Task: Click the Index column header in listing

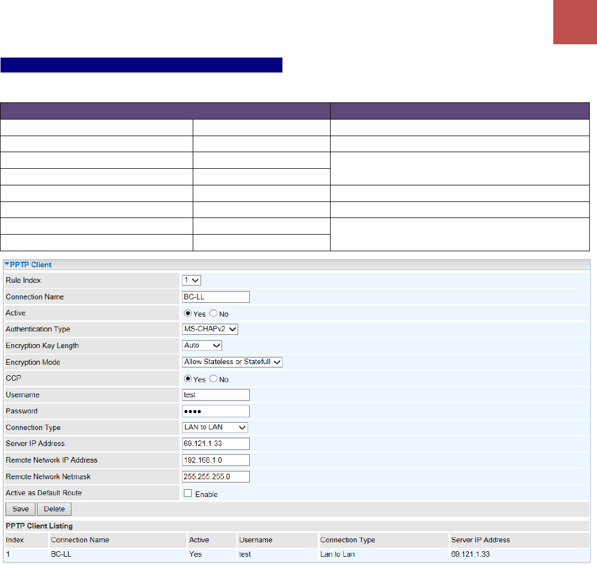Action: 14,540
